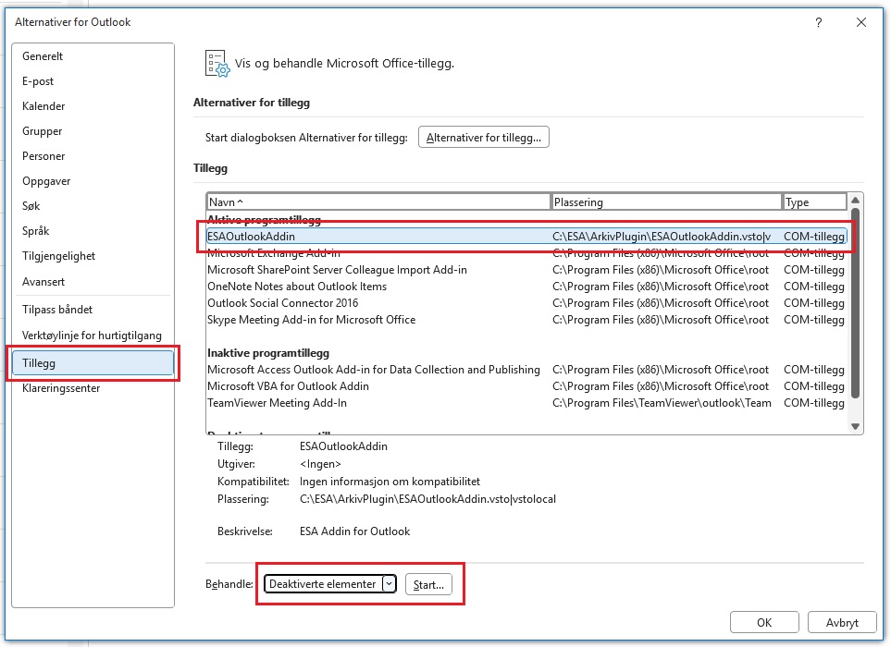Select Skype Meeting Add-in for Microsoft Office

526,320
